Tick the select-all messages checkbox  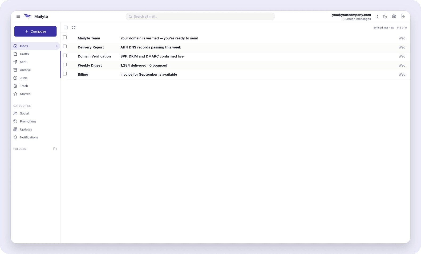click(x=66, y=27)
